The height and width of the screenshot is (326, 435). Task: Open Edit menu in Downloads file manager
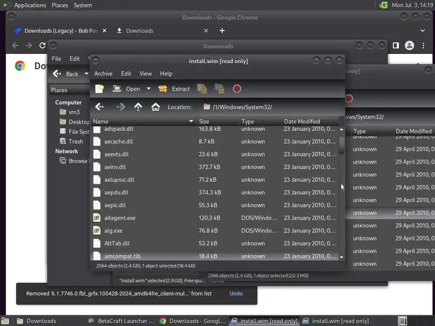pos(74,59)
